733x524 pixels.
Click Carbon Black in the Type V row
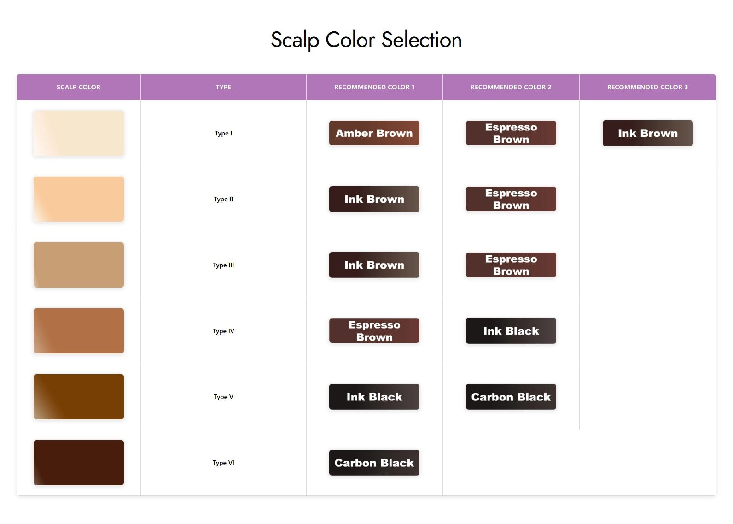[x=511, y=397]
